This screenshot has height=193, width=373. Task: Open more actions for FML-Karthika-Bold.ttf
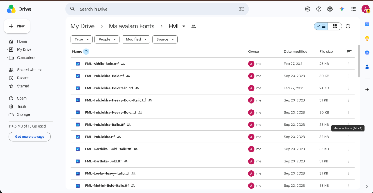(348, 161)
